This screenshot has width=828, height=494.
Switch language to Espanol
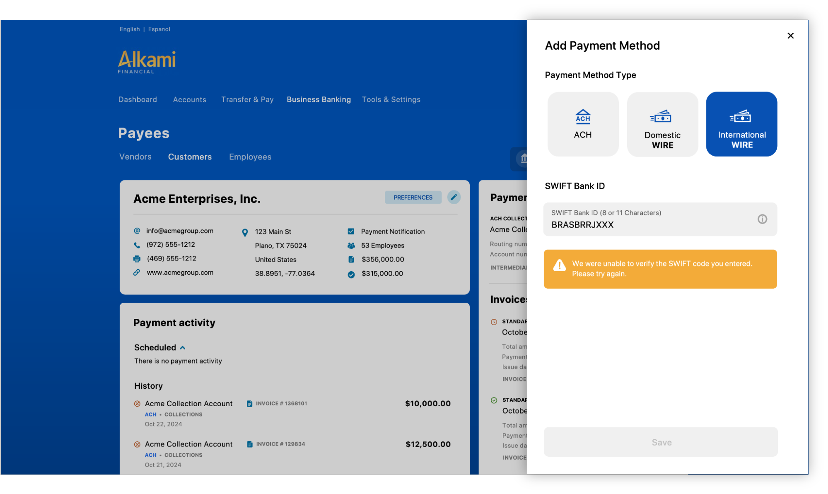[x=159, y=29]
